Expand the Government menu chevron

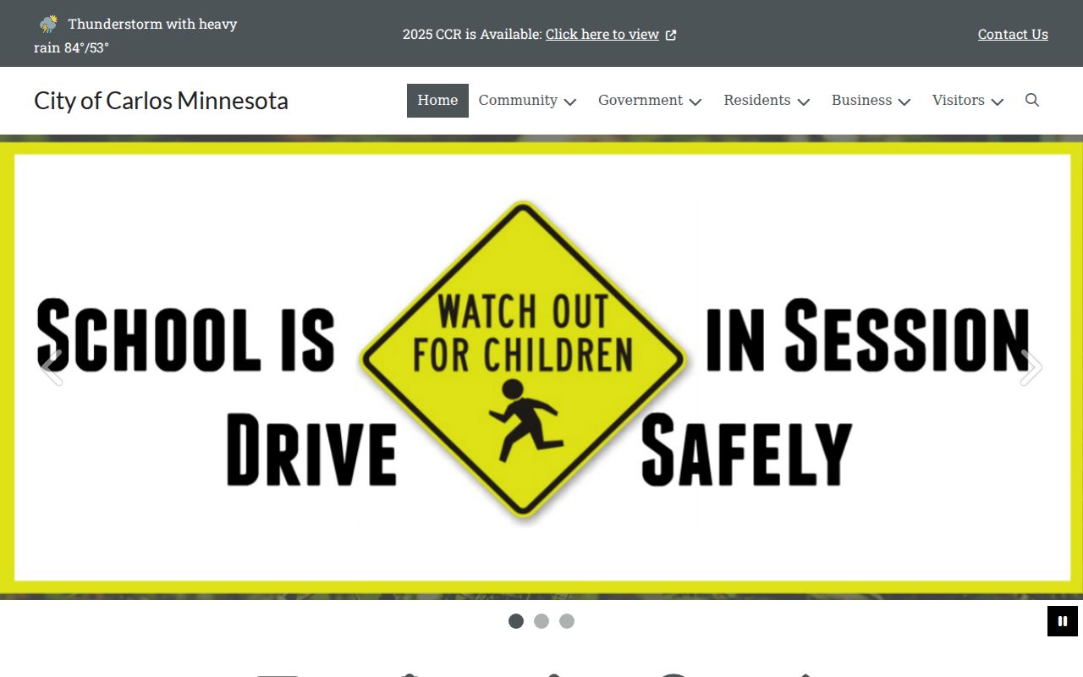click(695, 102)
